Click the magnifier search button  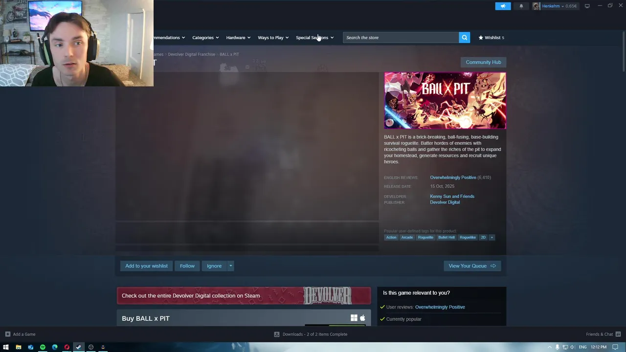pos(464,37)
